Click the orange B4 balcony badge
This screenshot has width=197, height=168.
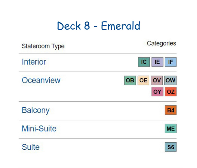171,110
